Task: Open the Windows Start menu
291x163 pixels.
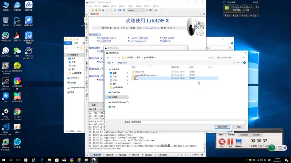Action: [x=3, y=160]
